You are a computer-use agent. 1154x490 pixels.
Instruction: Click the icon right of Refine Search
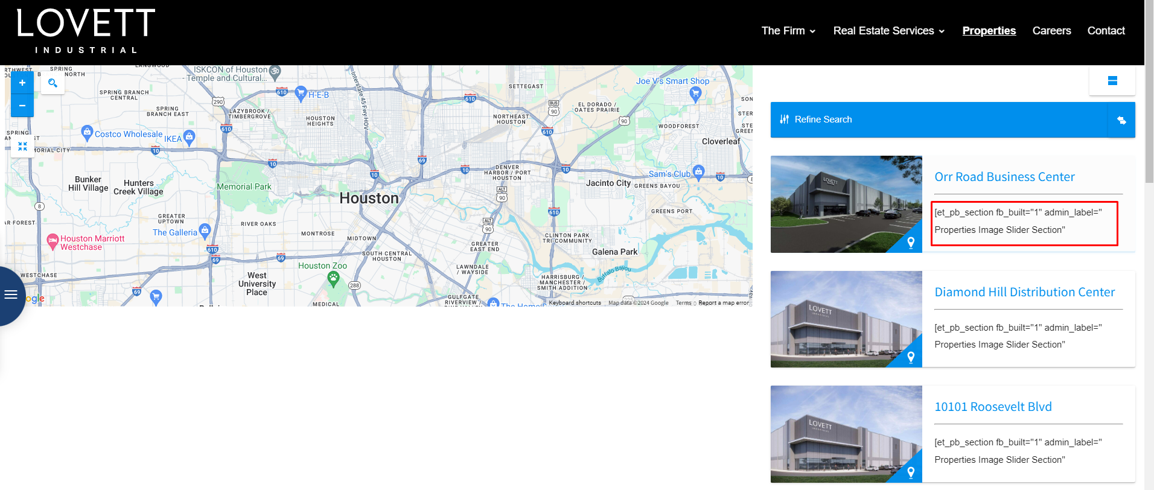point(1121,120)
